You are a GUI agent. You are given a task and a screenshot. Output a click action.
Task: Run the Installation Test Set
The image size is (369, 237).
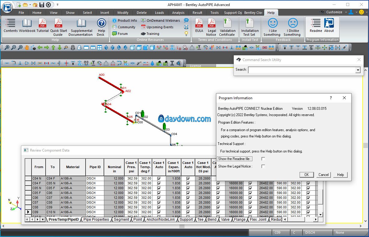[x=249, y=27]
